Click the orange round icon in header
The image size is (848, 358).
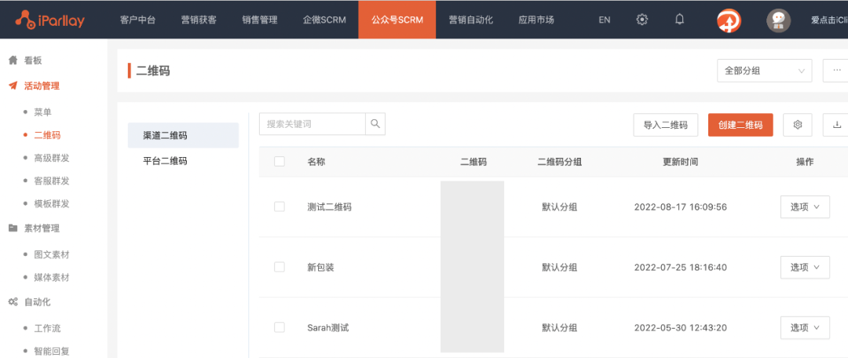[729, 20]
